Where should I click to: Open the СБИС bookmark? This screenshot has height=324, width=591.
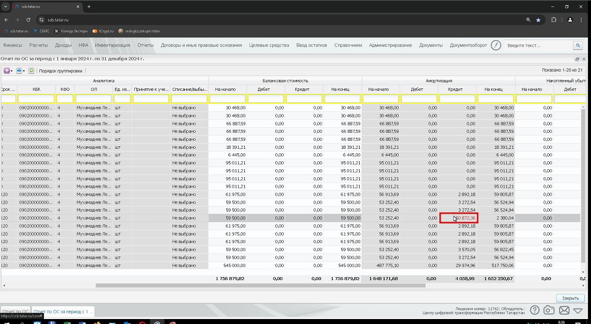[41, 31]
